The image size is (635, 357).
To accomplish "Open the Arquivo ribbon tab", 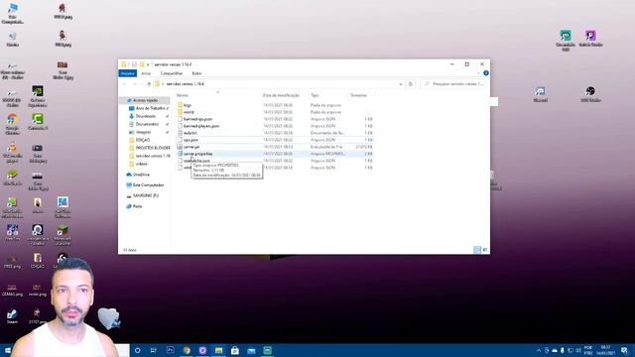I will click(x=128, y=73).
